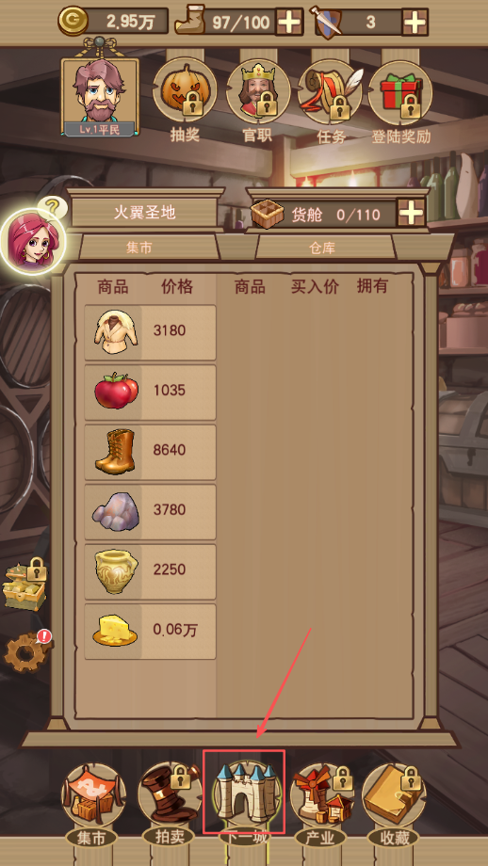The height and width of the screenshot is (866, 488).
Task: Open the 任务 scroll quest icon
Action: click(331, 91)
